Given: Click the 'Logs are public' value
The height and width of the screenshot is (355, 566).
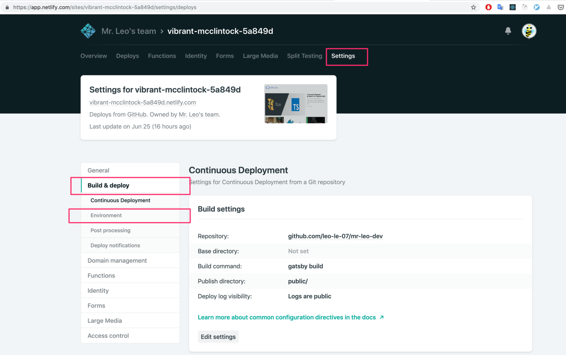Looking at the screenshot, I should 310,296.
